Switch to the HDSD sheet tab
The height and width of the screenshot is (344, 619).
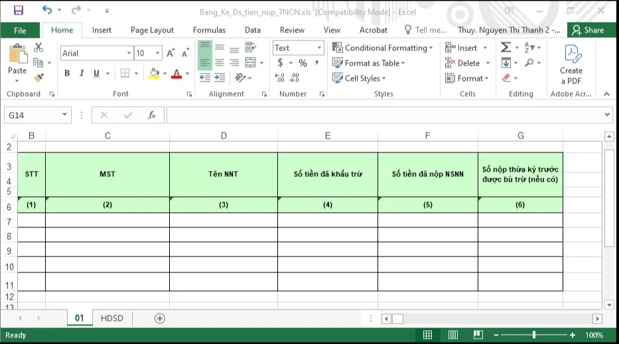pyautogui.click(x=111, y=318)
